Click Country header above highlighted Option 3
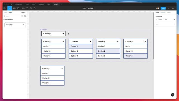The image size is (179, 101). (135, 42)
